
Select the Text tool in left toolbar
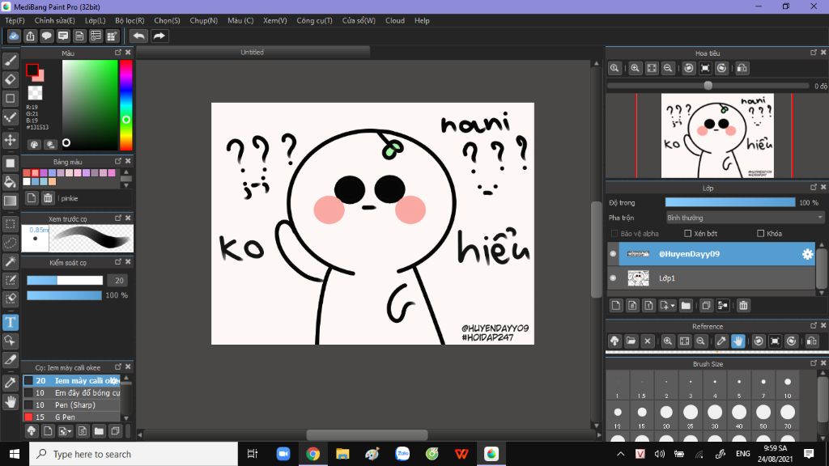coord(11,323)
